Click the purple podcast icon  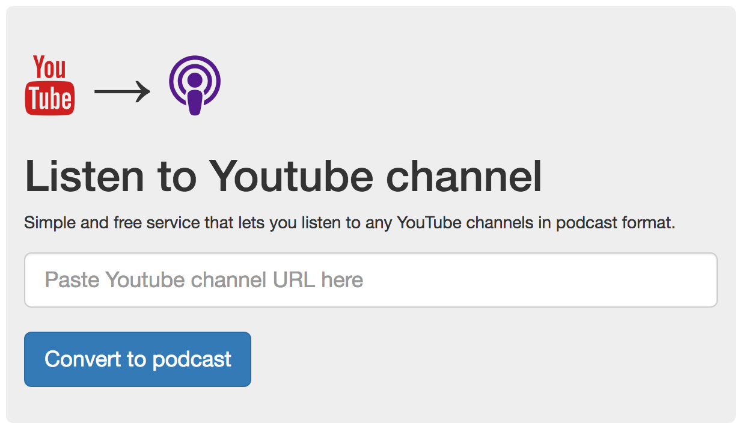tap(194, 85)
